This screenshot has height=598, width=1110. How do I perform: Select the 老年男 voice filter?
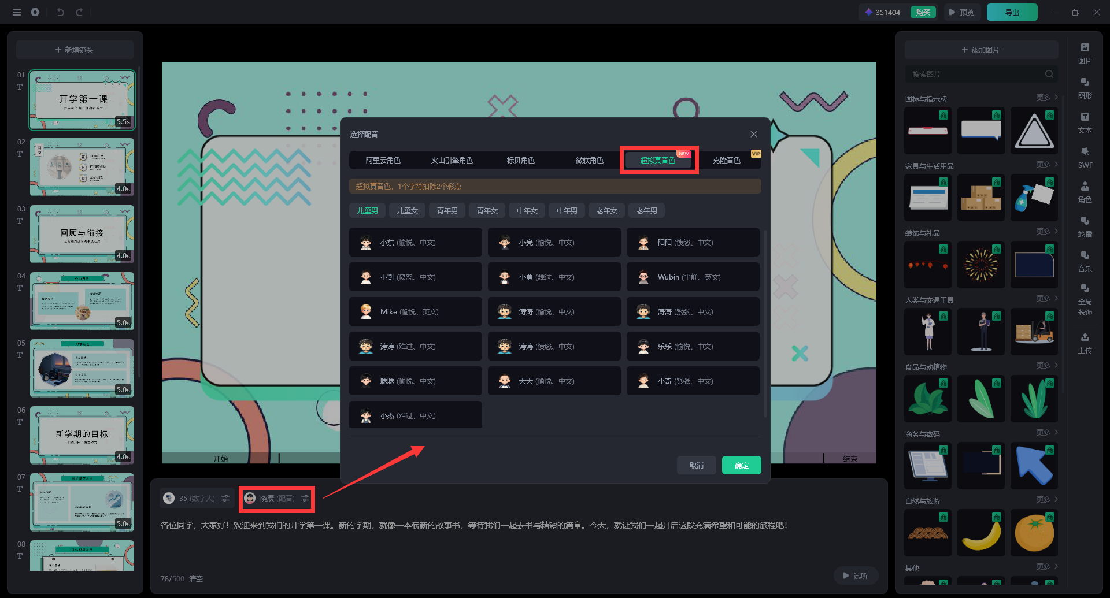(646, 211)
